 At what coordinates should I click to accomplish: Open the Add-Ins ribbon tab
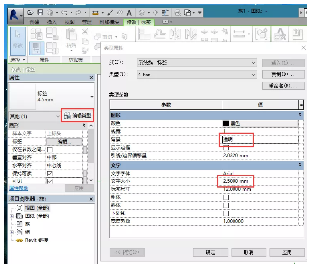(109, 22)
